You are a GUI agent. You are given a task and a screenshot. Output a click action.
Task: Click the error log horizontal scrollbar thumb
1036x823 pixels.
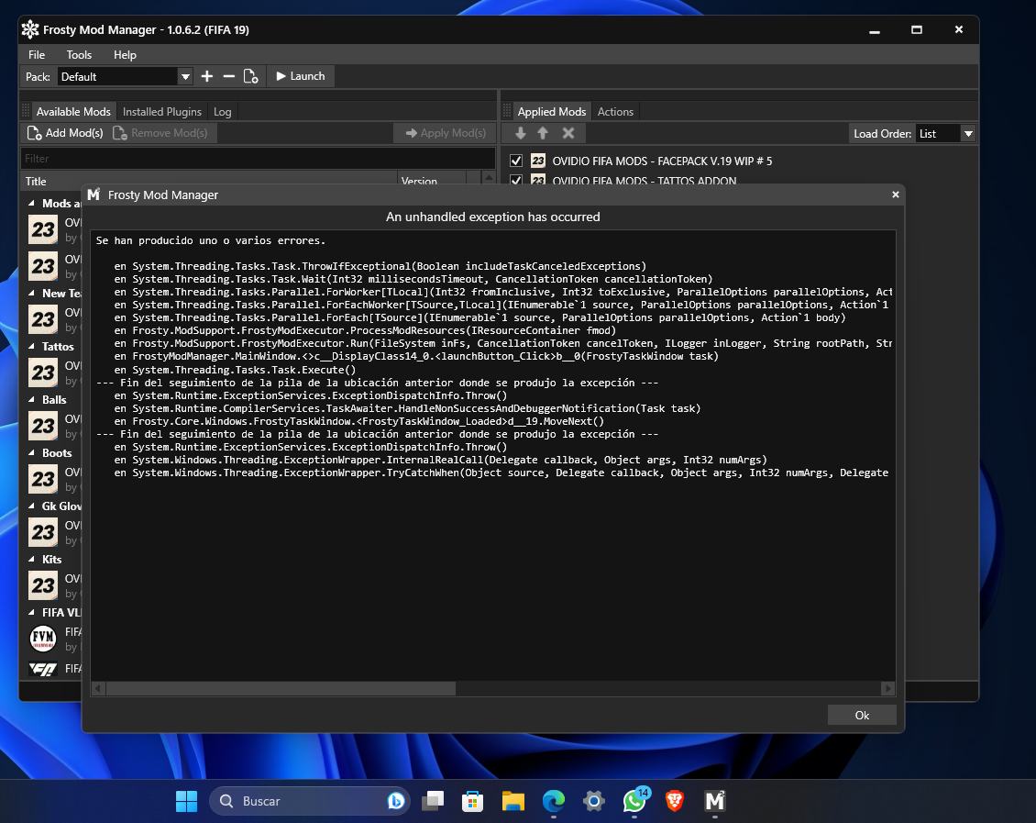(x=281, y=689)
